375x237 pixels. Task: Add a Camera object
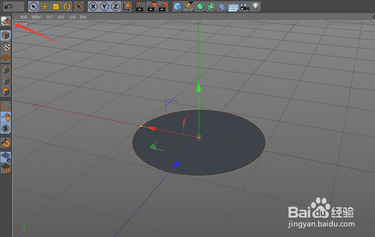244,6
